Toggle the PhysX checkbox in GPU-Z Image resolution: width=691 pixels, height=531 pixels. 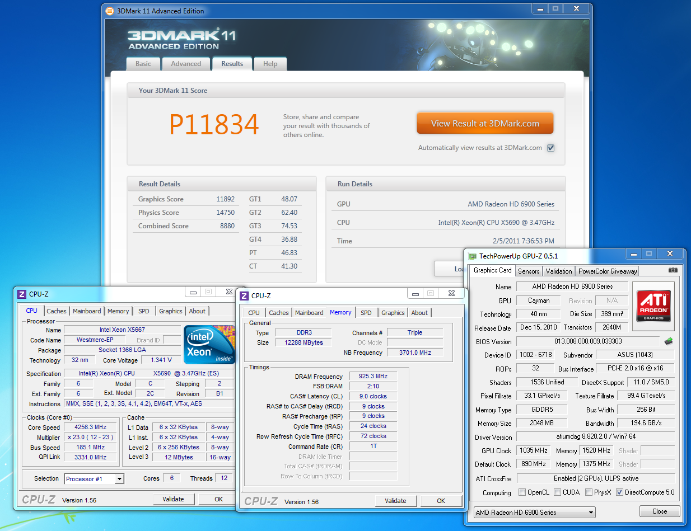588,492
